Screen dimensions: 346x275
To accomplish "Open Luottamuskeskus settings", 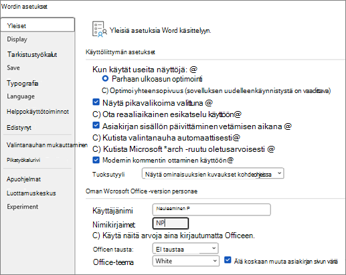I will click(31, 193).
